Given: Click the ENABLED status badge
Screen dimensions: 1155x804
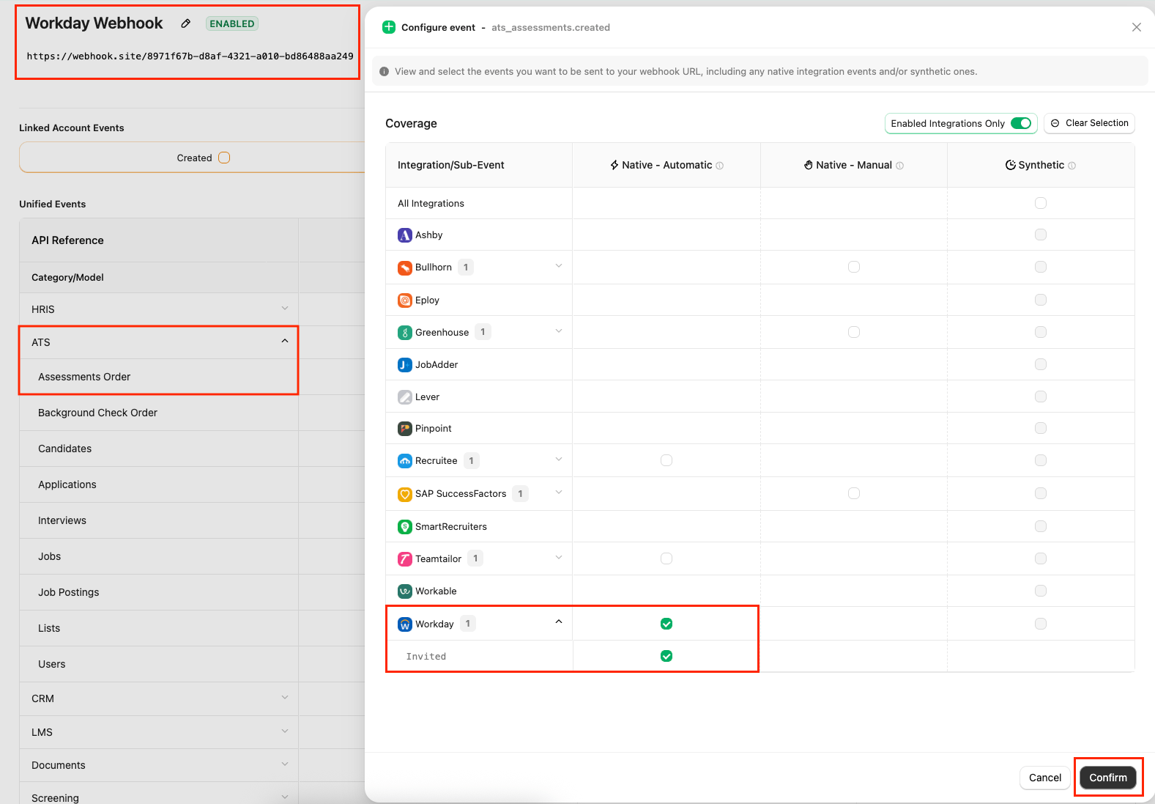Looking at the screenshot, I should pos(232,23).
